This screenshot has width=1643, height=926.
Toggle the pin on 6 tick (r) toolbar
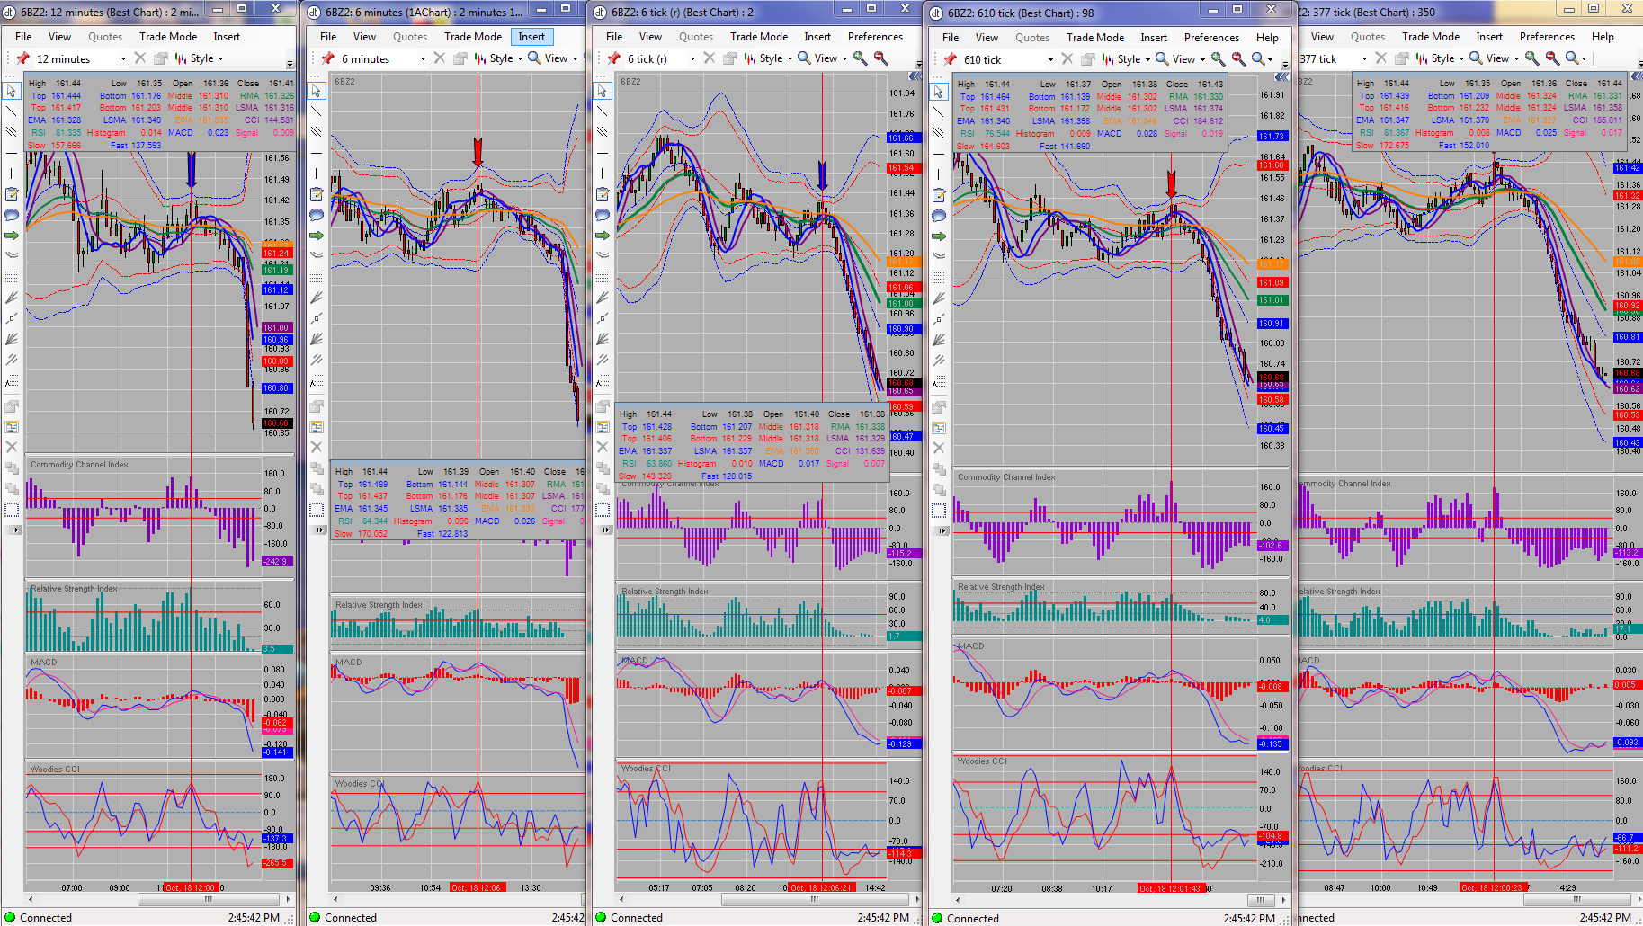coord(613,58)
